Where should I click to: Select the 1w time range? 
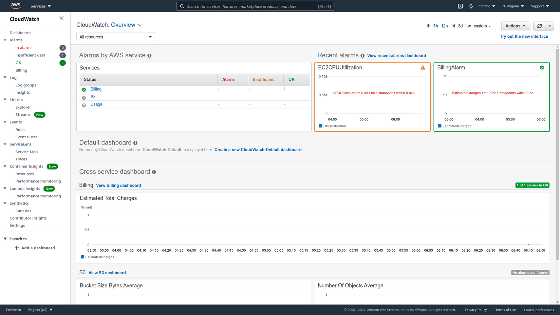(x=468, y=26)
